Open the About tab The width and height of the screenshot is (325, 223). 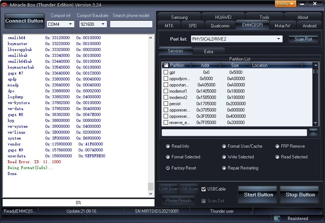[302, 17]
